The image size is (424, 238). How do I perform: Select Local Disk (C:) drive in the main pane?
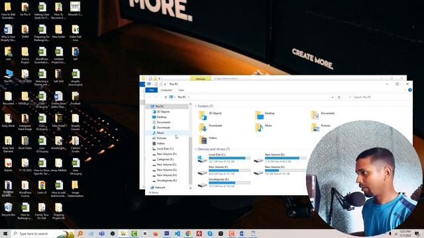tap(224, 158)
